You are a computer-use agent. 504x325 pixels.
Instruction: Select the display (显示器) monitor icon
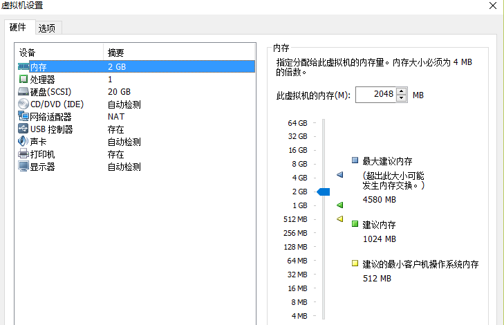(24, 167)
